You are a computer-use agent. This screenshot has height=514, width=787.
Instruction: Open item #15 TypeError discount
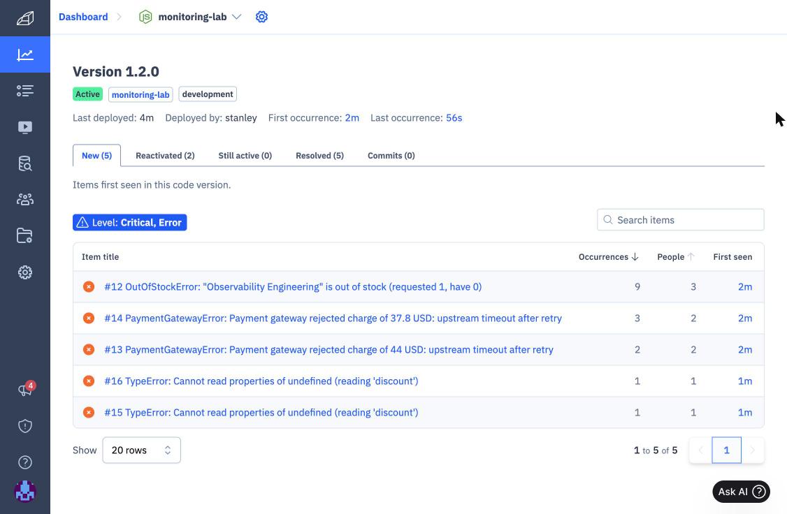pos(261,413)
